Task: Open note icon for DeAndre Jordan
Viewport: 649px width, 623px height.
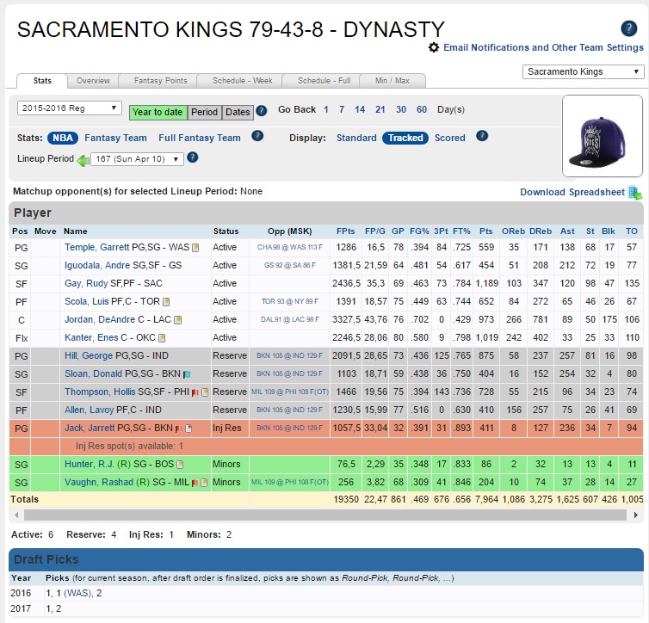Action: (x=177, y=320)
